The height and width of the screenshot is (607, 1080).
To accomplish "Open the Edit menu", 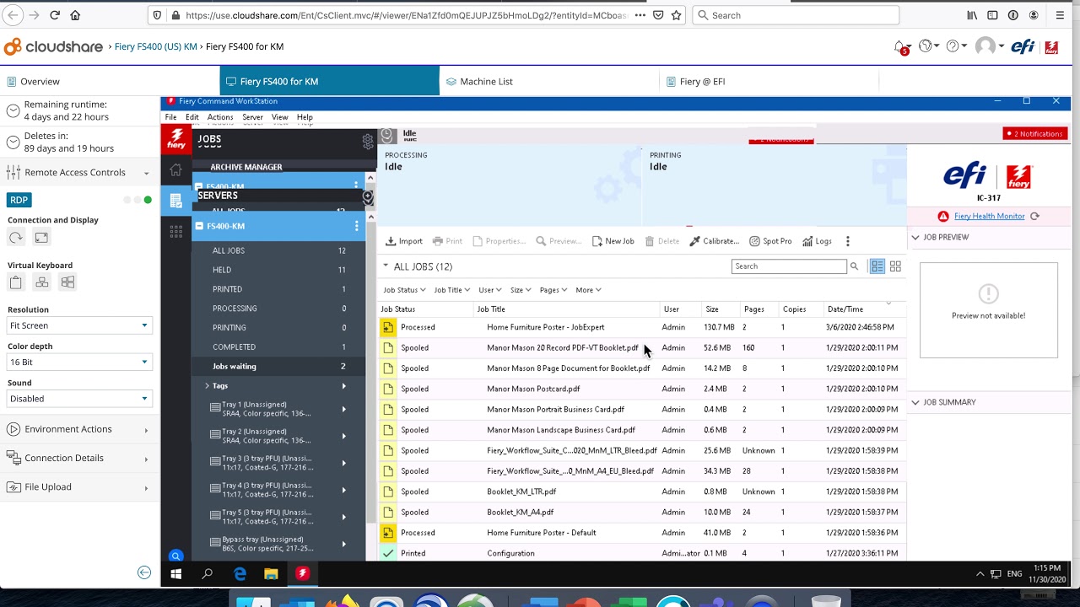I will click(192, 117).
